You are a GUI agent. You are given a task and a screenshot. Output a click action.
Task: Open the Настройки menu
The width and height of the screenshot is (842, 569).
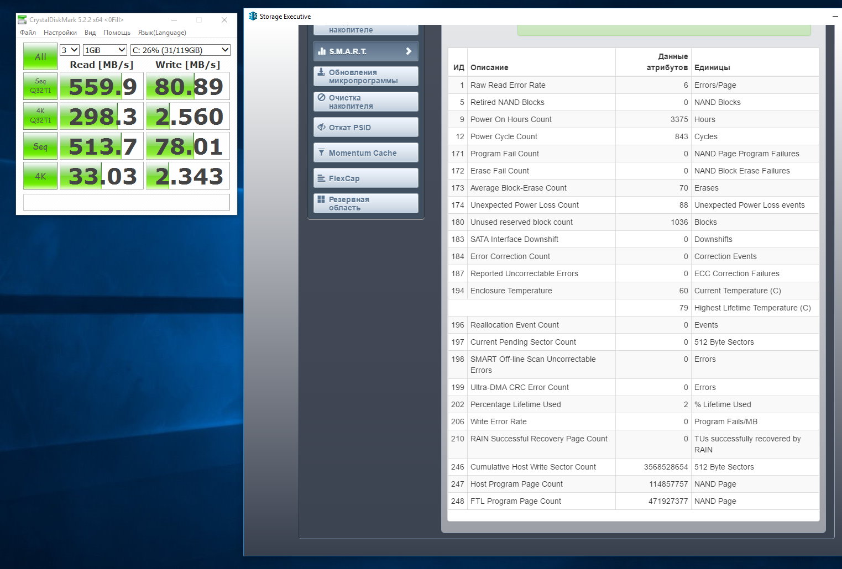tap(60, 33)
